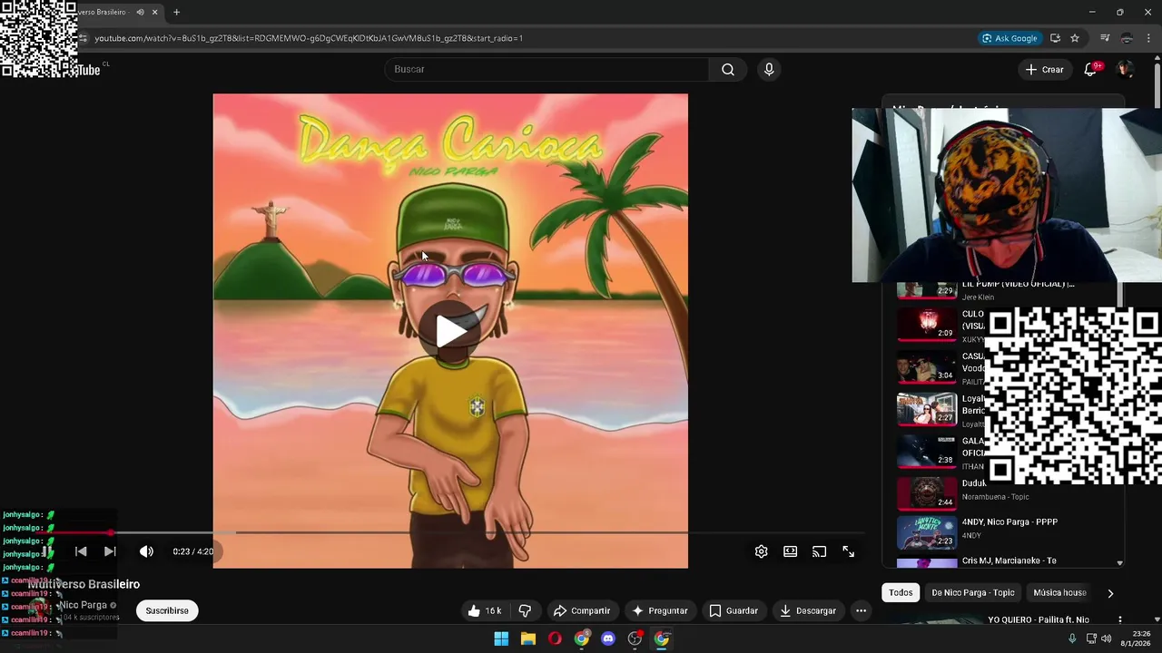Open the 2:38 playlist video thumbnail
Image resolution: width=1162 pixels, height=653 pixels.
click(927, 452)
